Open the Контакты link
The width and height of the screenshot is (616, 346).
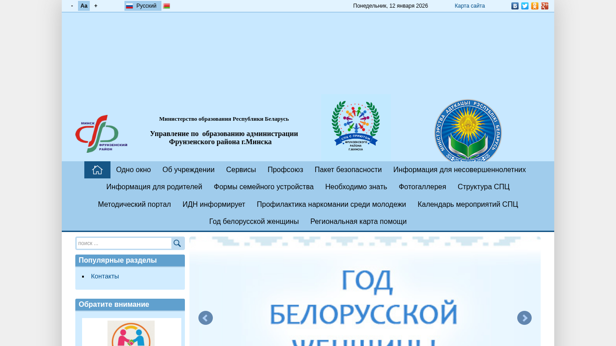tap(105, 276)
